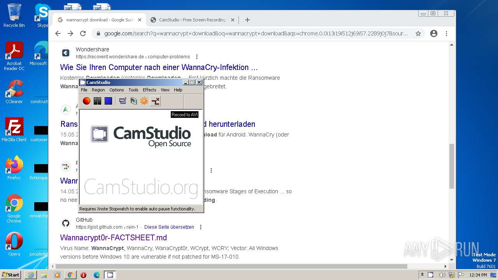
Task: Open media player from taskbar
Action: 57,275
